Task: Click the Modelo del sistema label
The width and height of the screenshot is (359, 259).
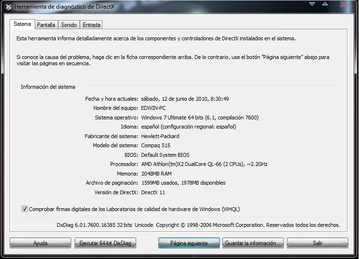Action: 115,145
